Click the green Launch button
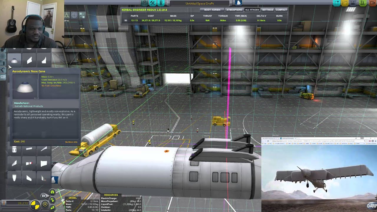Screen dimensions: 377x212 363,3
